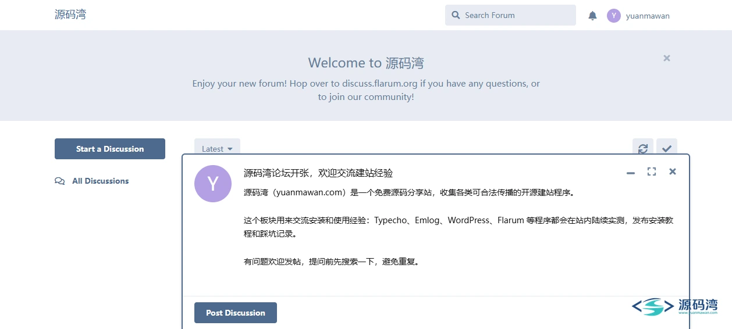Click the large Y avatar in composer
The width and height of the screenshot is (732, 329).
[x=213, y=184]
